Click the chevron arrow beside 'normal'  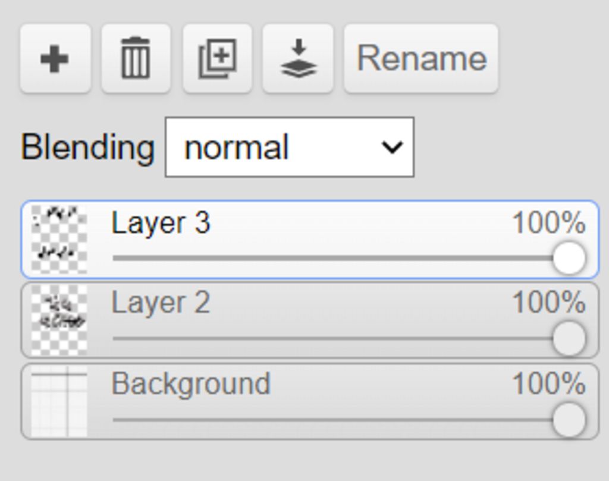coord(393,147)
